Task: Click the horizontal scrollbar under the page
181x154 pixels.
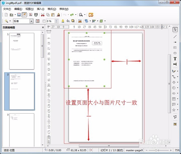Action: click(x=109, y=146)
